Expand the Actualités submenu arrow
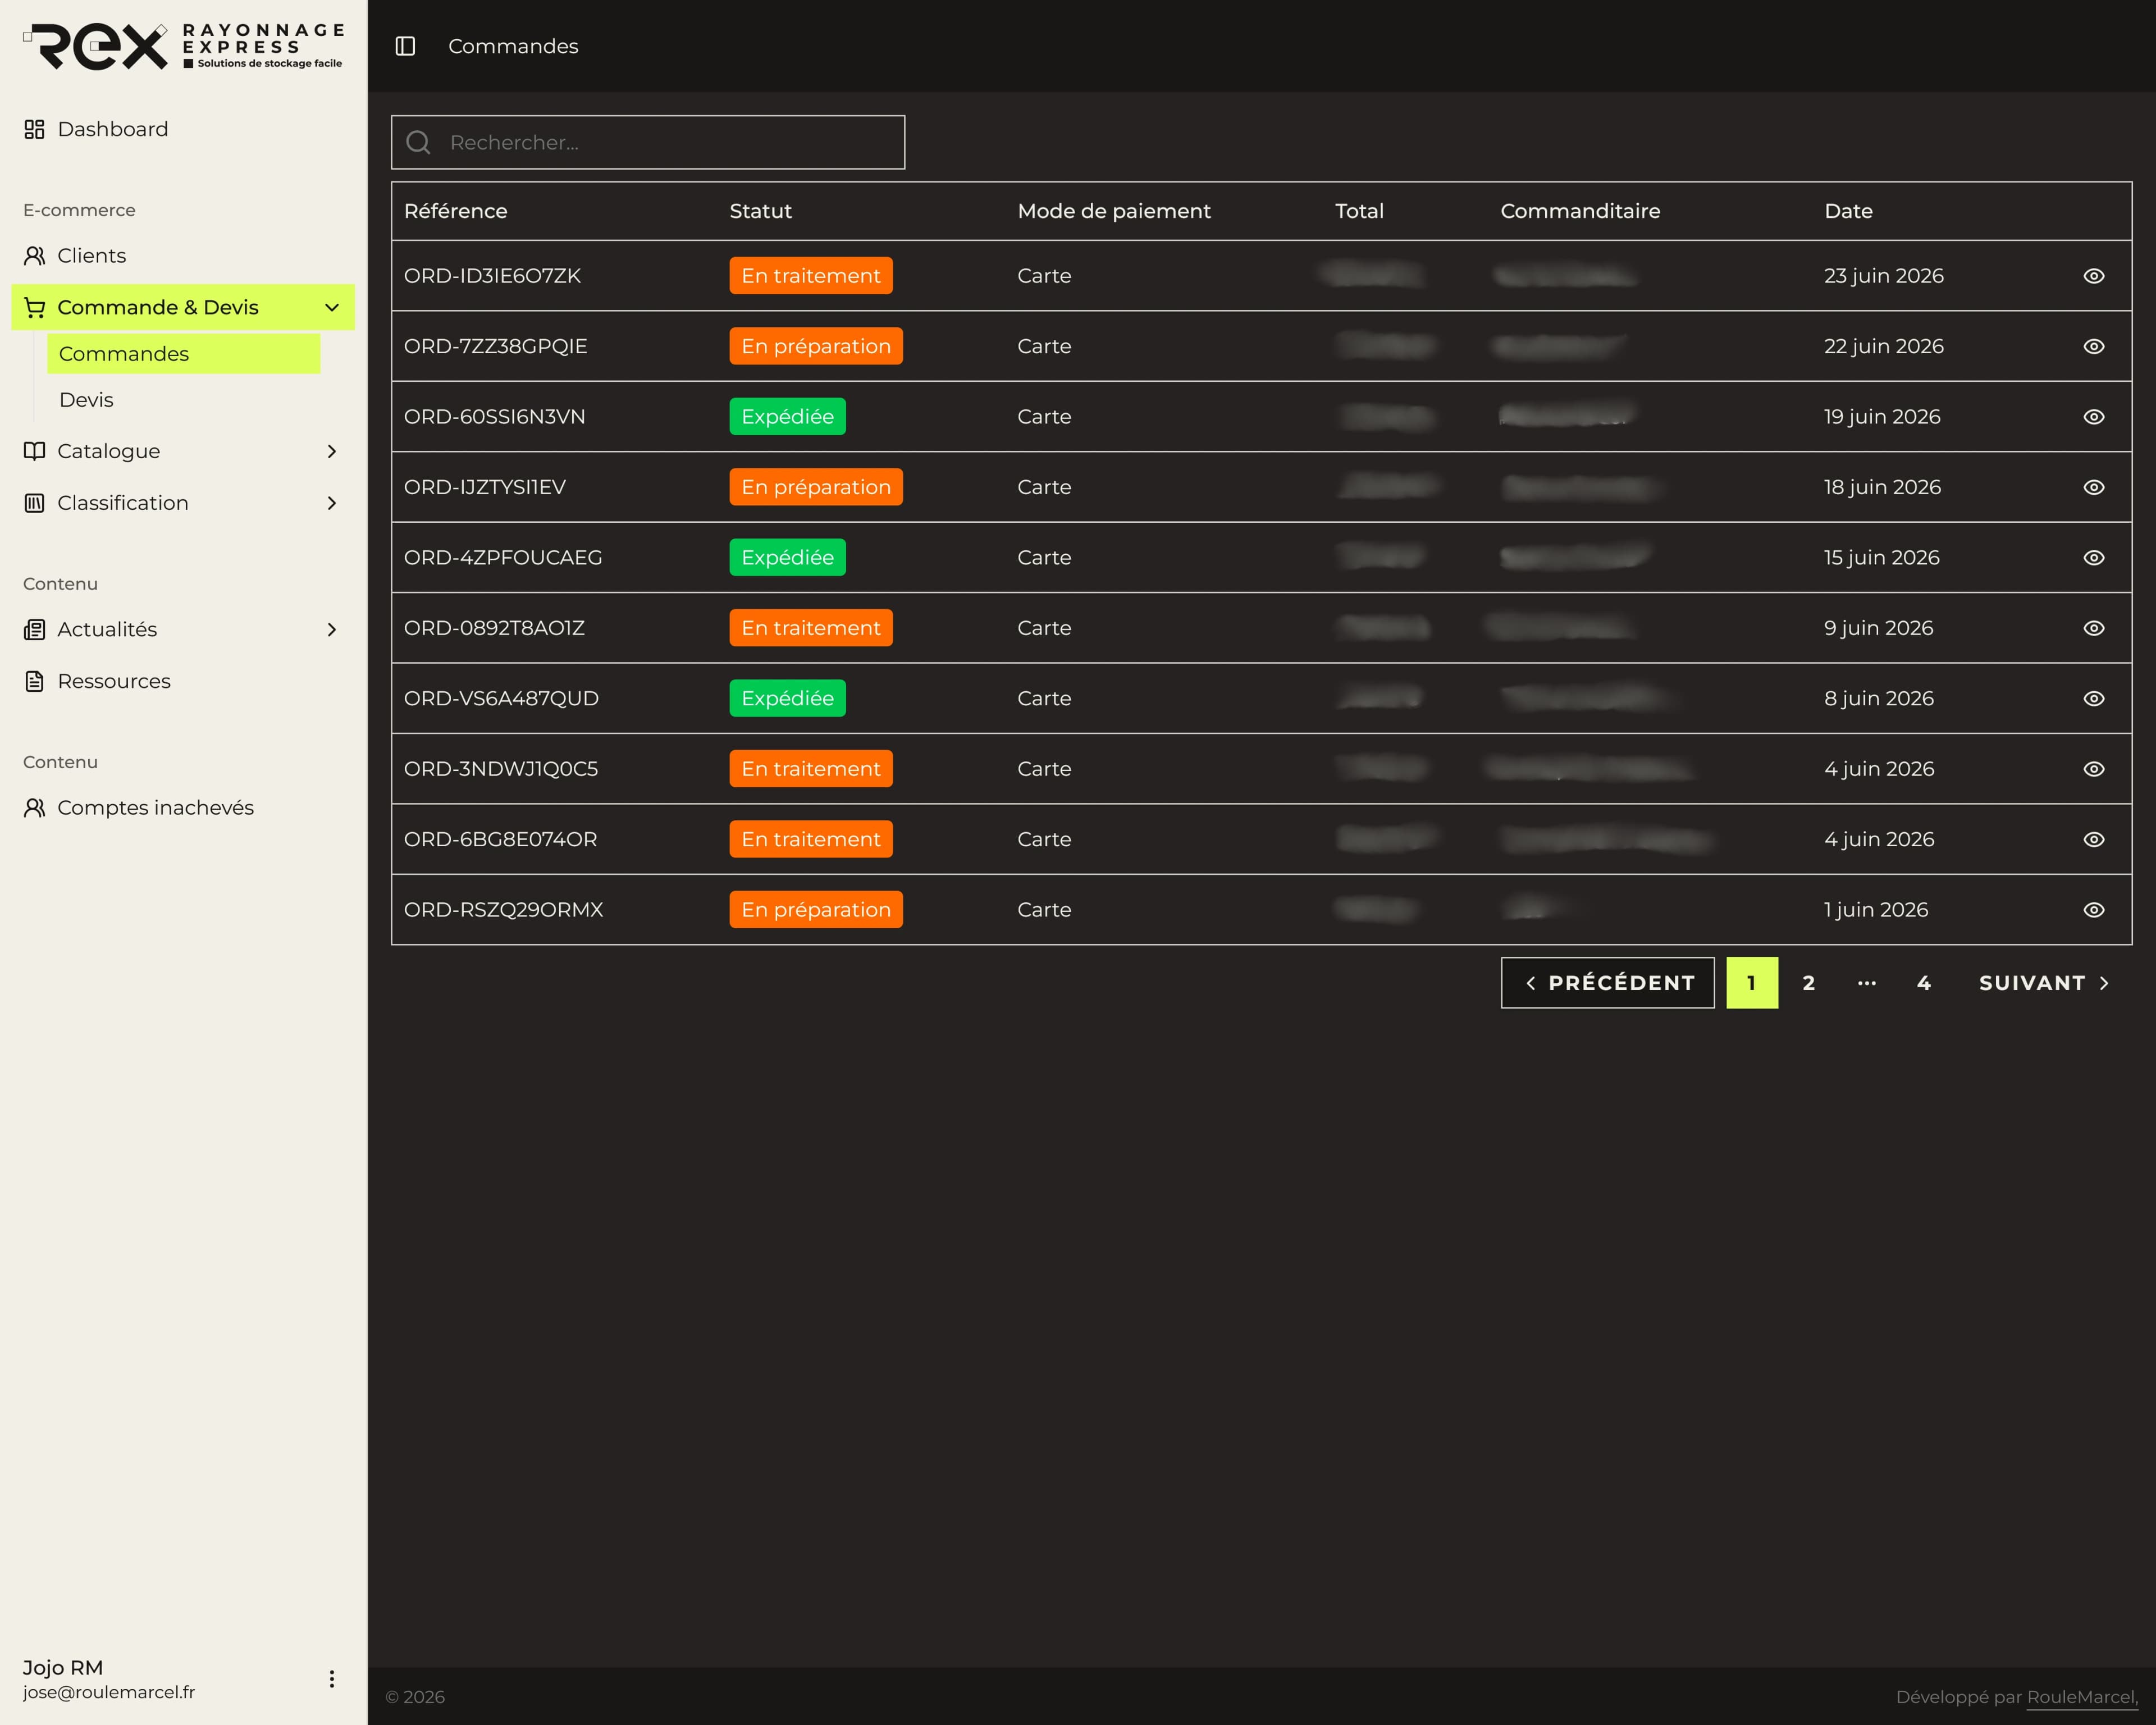 point(332,629)
